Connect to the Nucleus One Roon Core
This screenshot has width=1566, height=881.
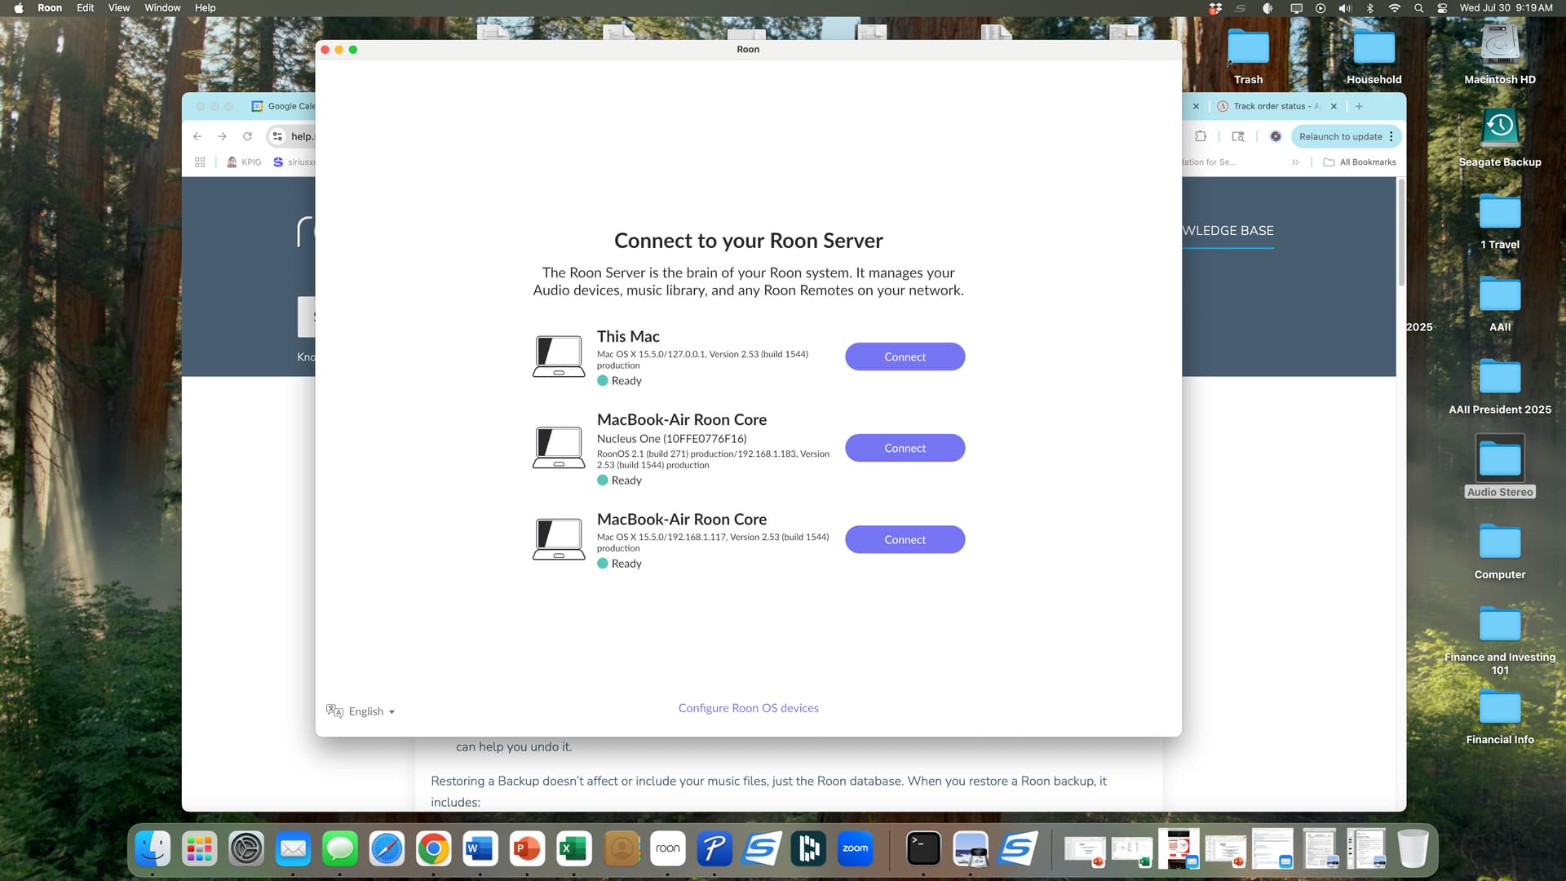(x=905, y=448)
